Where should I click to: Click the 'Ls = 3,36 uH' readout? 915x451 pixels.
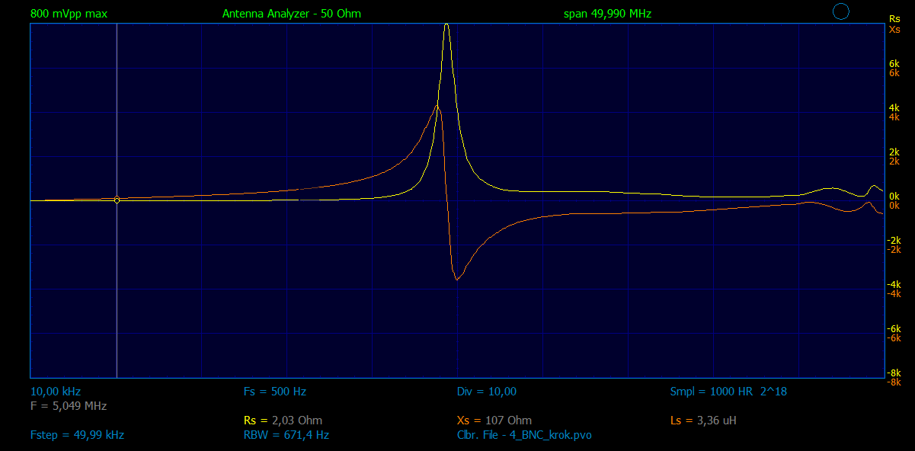[x=703, y=421]
